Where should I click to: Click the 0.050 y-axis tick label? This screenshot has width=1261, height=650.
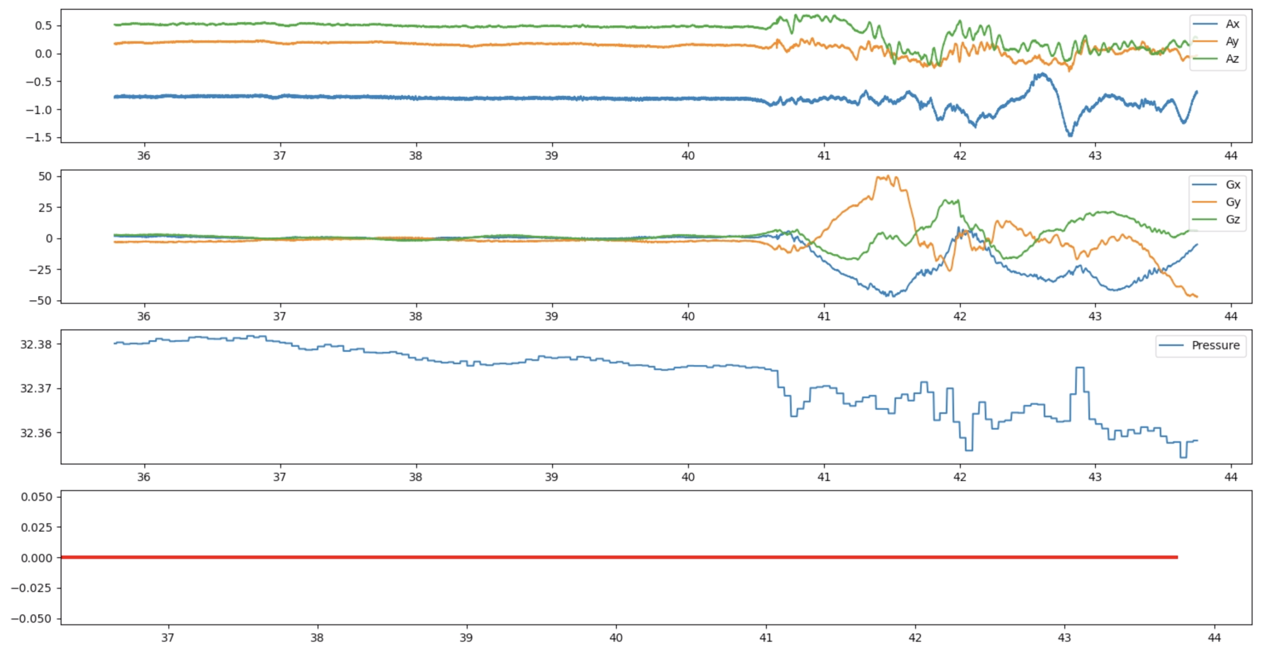36,497
